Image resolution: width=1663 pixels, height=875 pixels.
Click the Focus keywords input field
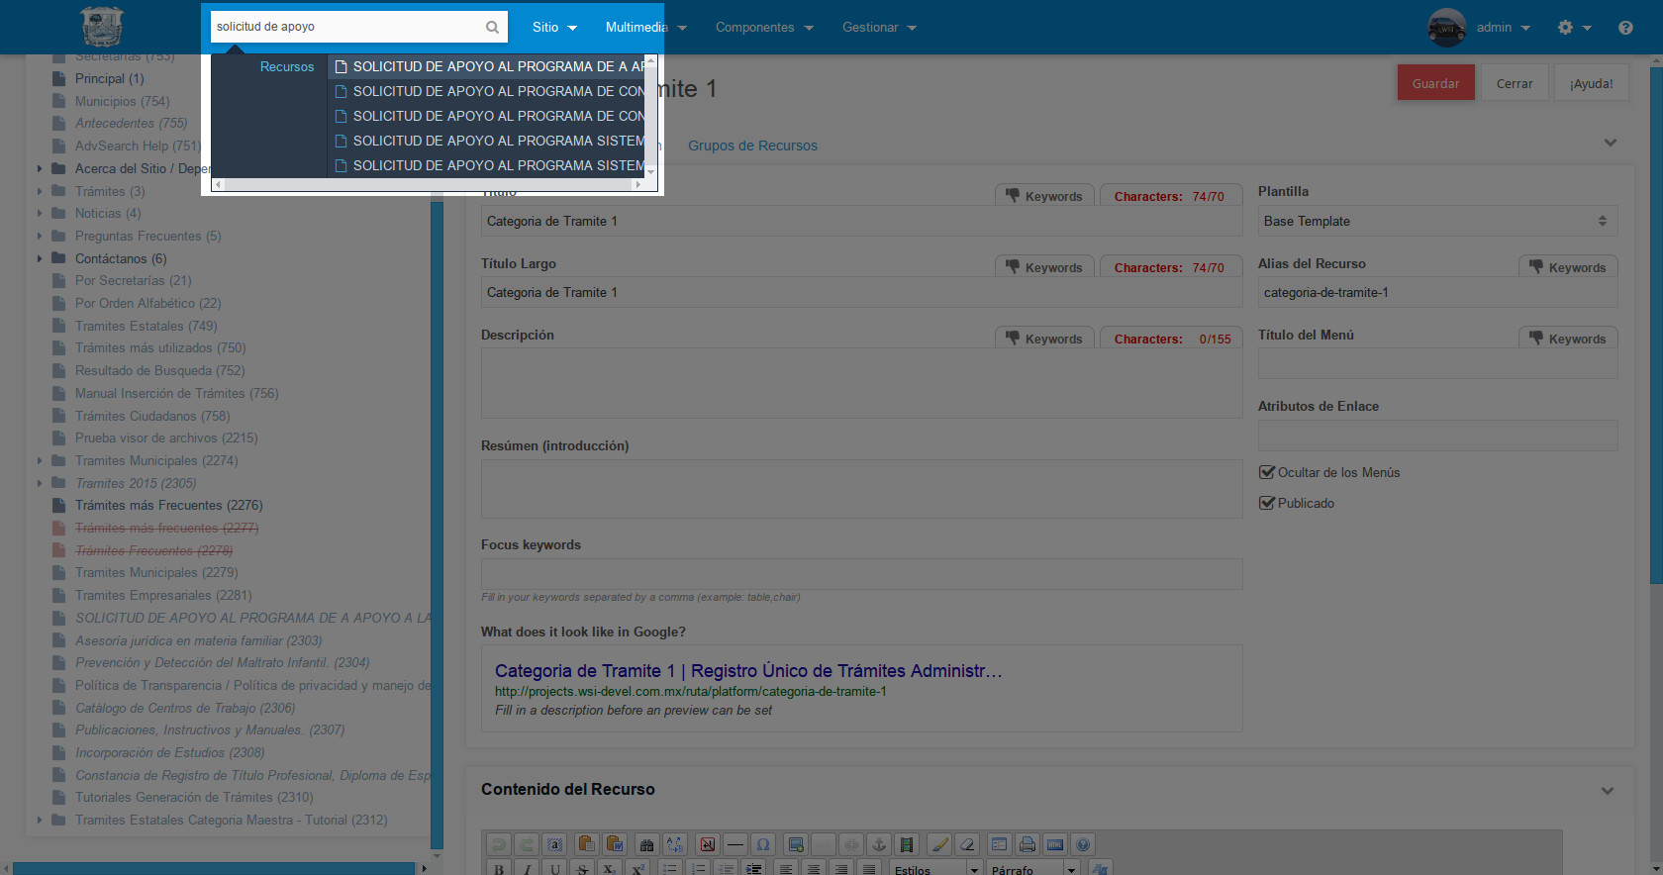tap(861, 574)
